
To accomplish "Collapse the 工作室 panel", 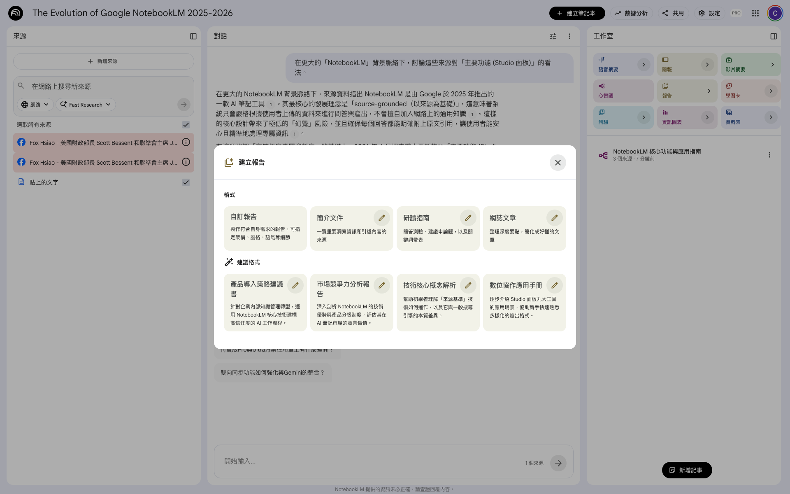I will coord(774,36).
